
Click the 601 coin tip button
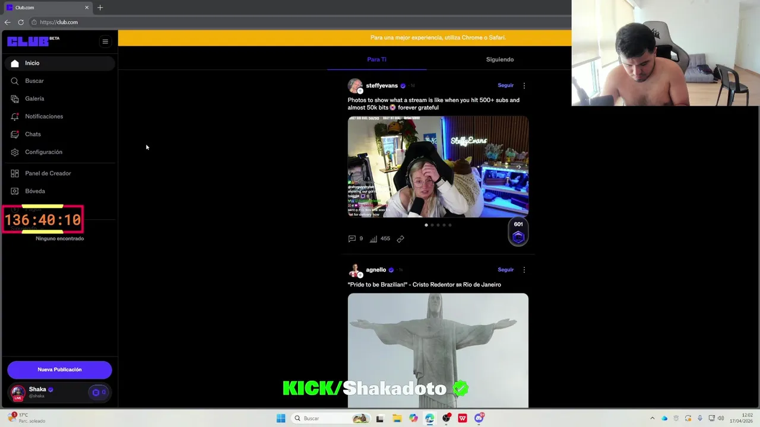pos(518,232)
